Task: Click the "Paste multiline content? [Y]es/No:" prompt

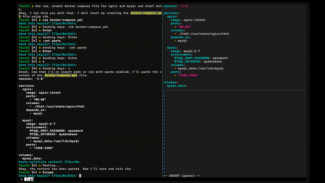Action: (50, 162)
